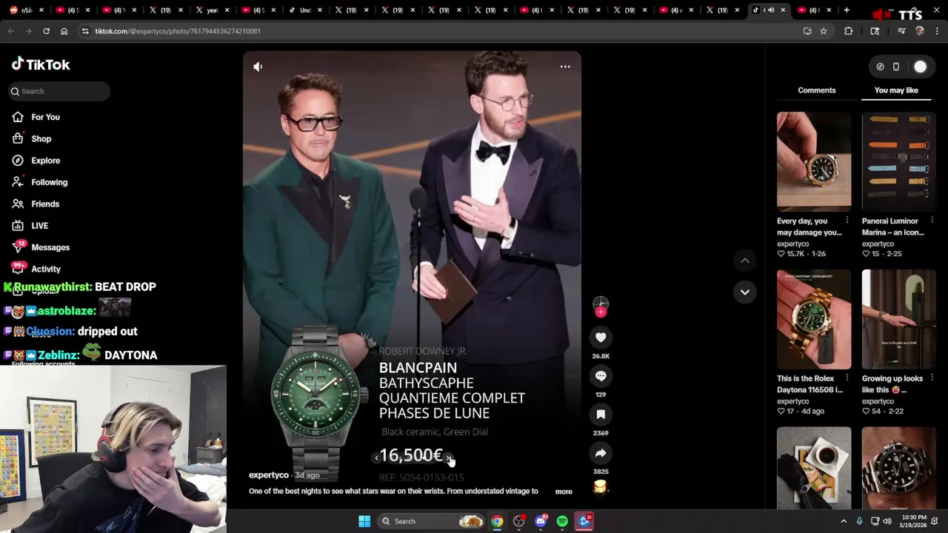Screen dimensions: 948x533
Task: Open the TikTok logo home link
Action: tap(41, 64)
